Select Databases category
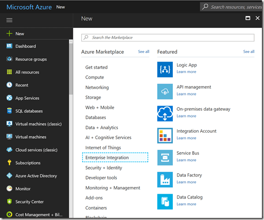The image size is (264, 220). coord(96,118)
